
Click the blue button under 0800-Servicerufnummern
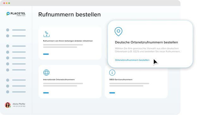tap(112, 93)
